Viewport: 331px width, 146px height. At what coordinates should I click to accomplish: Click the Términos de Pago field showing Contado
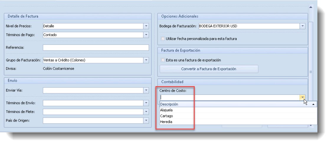[x=93, y=35]
